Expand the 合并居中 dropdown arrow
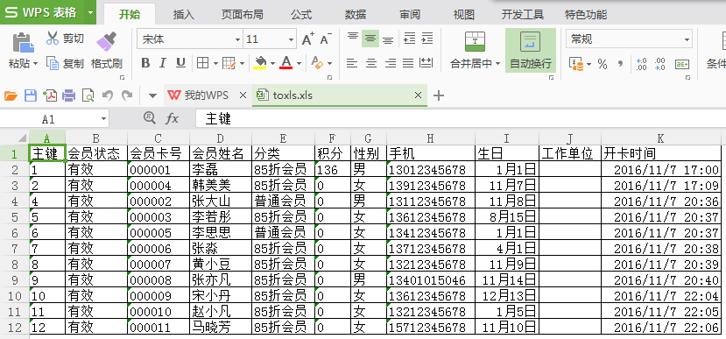This screenshot has width=726, height=339. click(x=497, y=63)
